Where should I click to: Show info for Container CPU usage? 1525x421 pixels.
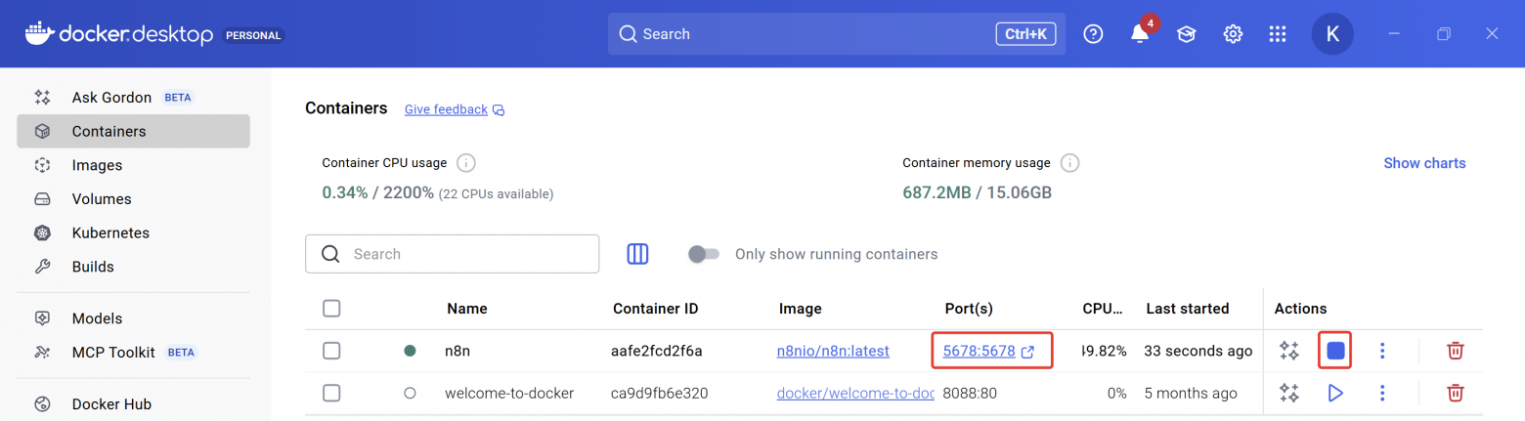(466, 163)
